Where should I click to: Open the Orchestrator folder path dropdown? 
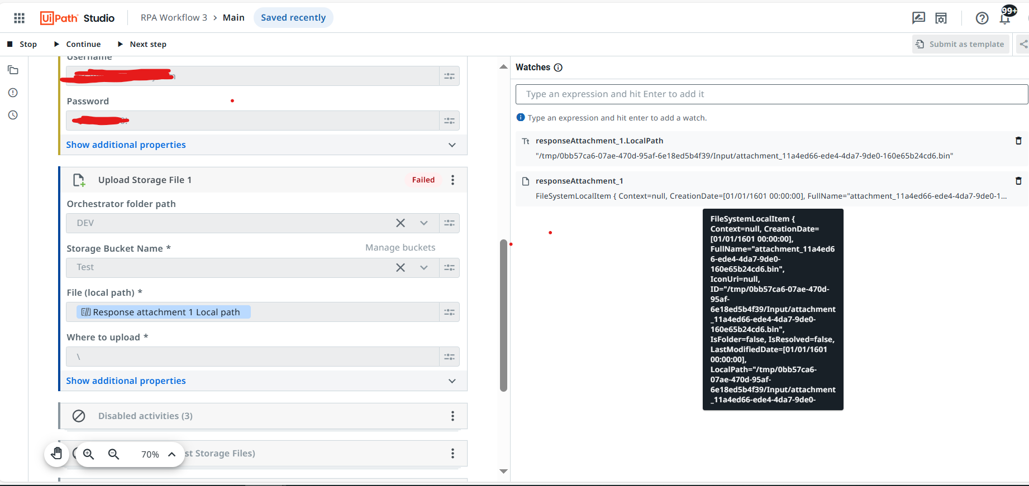424,223
